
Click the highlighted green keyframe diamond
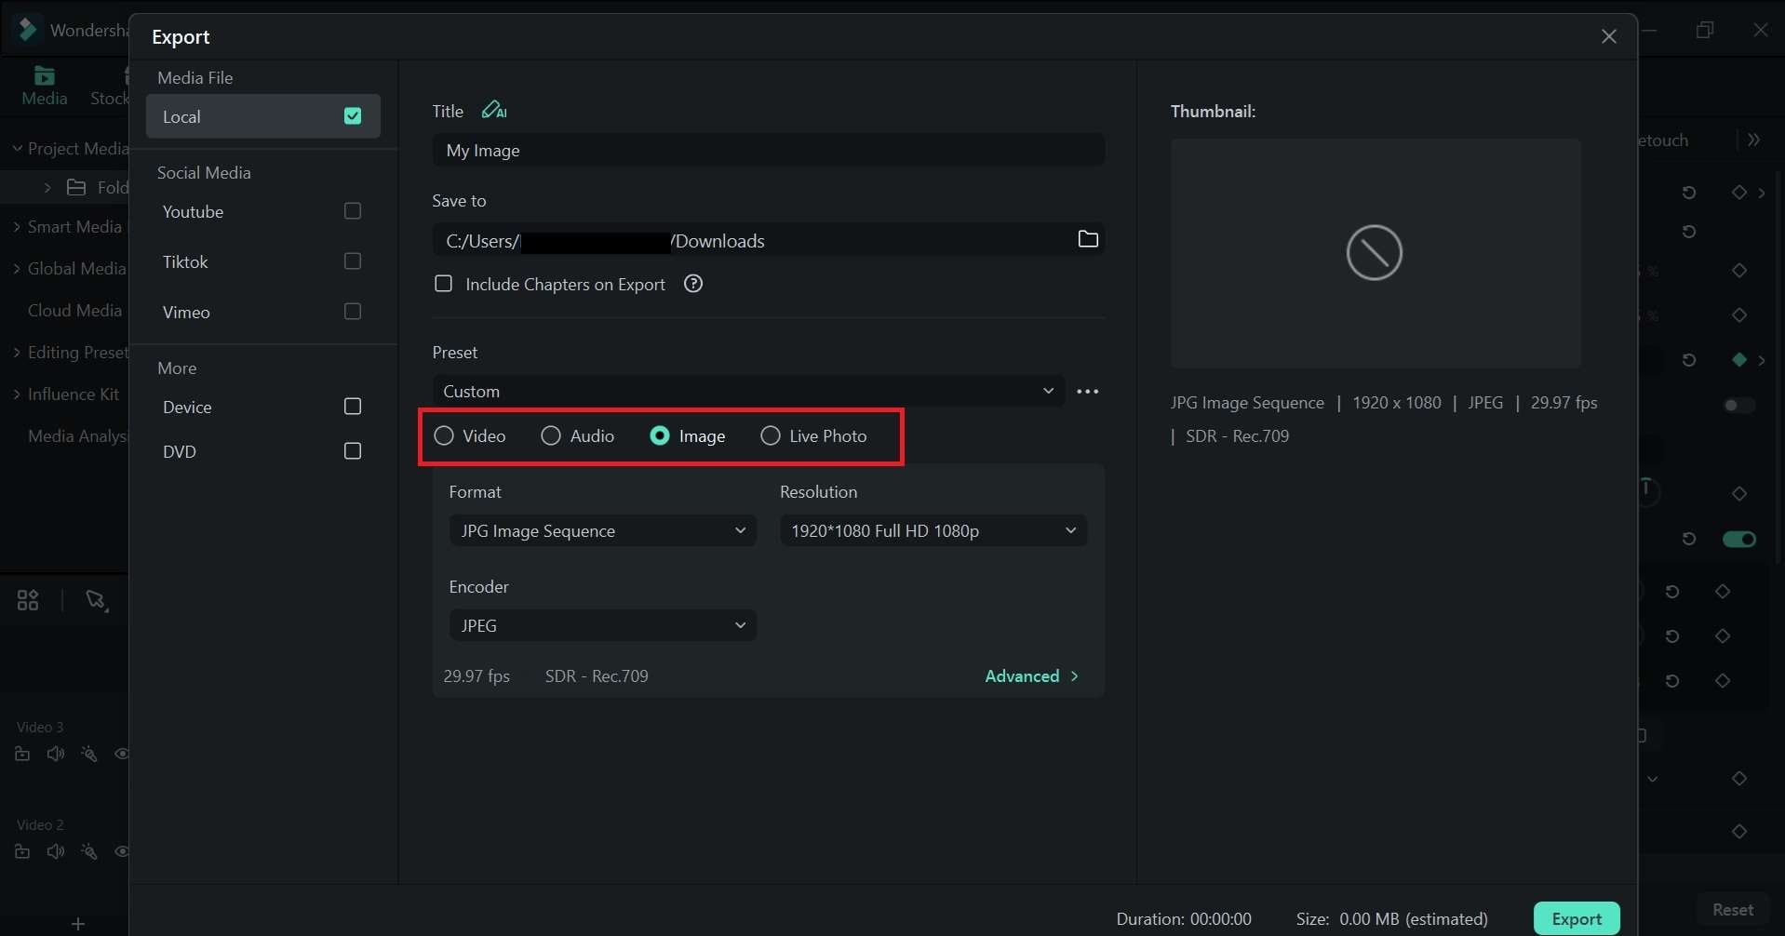[1738, 360]
